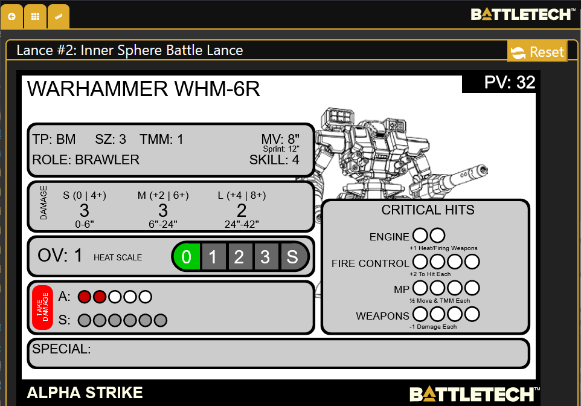This screenshot has width=581, height=406.
Task: Mark the second Fire Control critical circle
Action: [438, 262]
